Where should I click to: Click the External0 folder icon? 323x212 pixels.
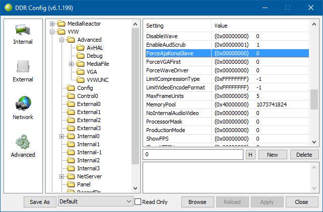pos(71,104)
